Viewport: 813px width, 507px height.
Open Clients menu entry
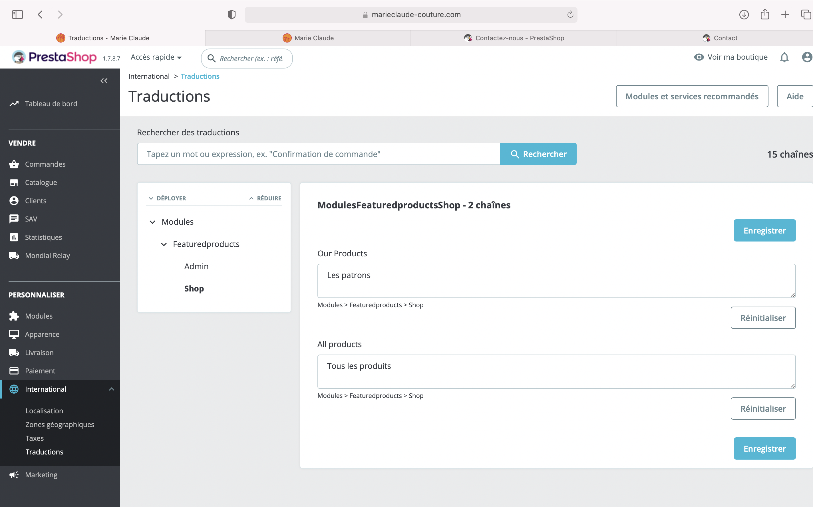35,200
